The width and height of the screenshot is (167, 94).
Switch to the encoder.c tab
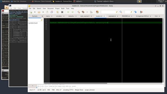click(x=59, y=16)
